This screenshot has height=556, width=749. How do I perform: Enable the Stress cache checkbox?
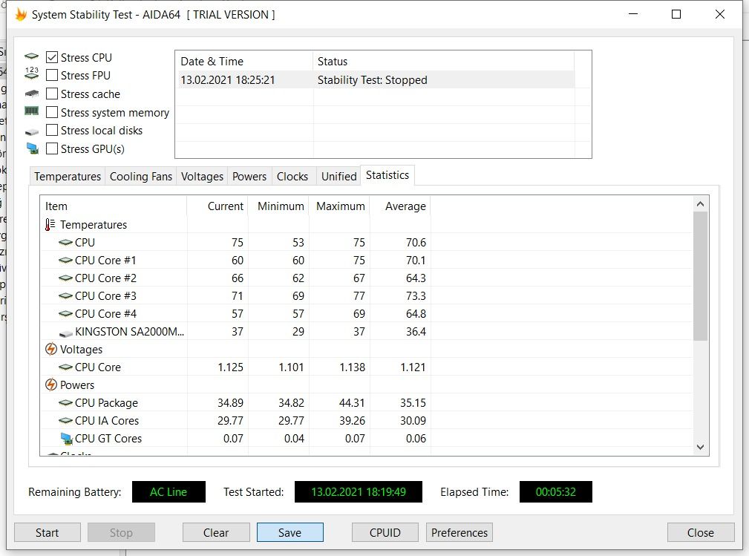coord(51,94)
